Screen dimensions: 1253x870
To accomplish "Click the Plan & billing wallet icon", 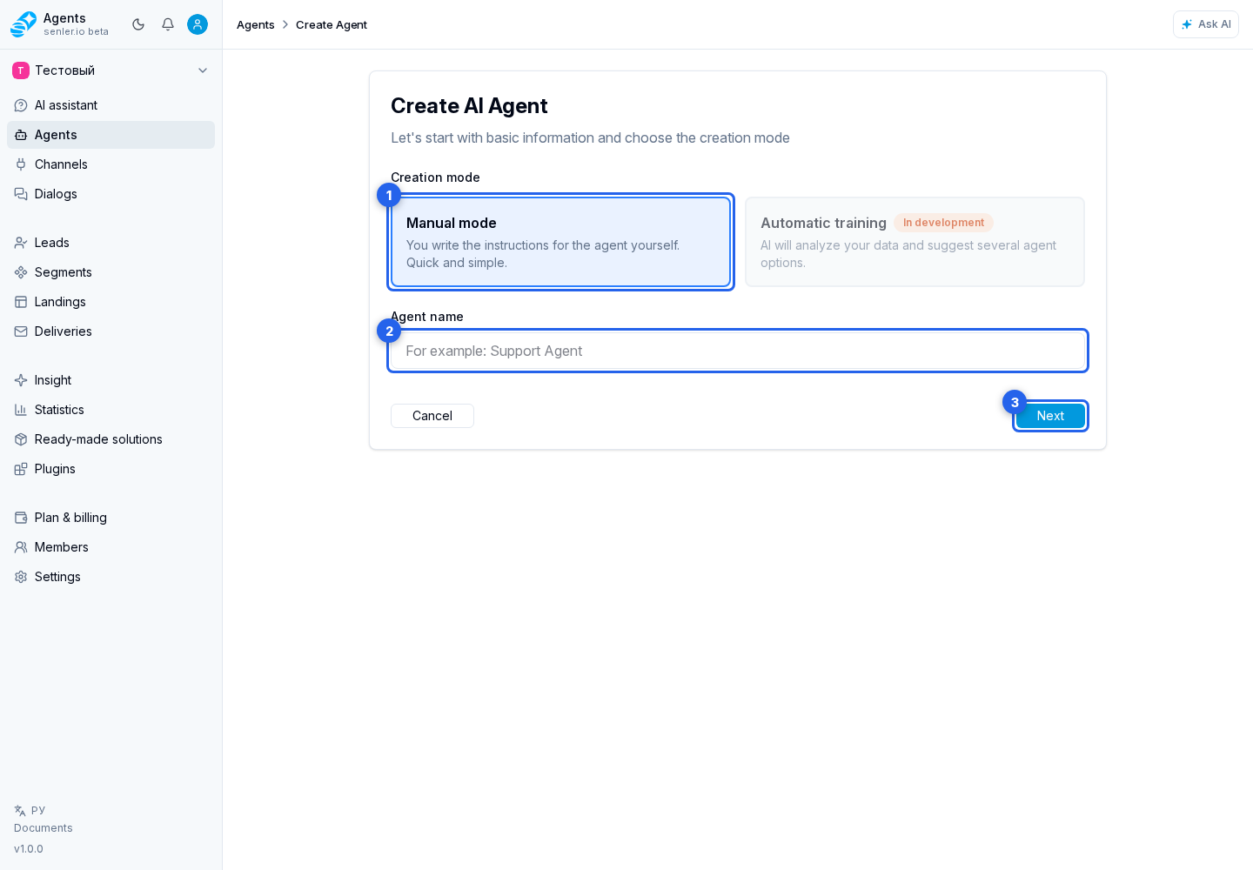I will (x=21, y=518).
